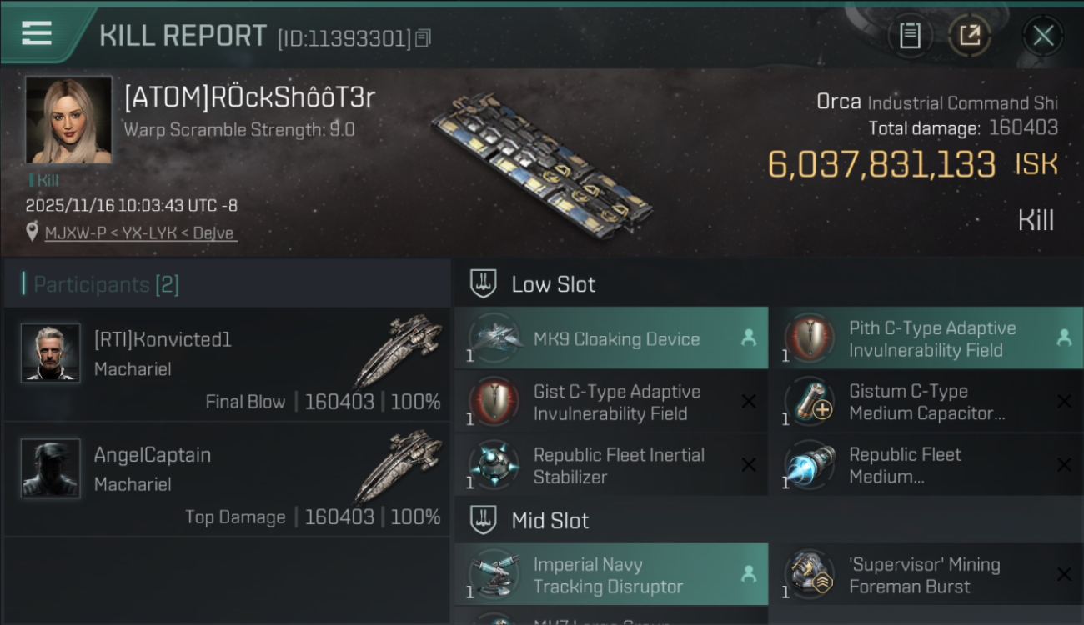Toggle the Pith C-Type Adaptive Invulnerability Field marker

tap(1063, 338)
